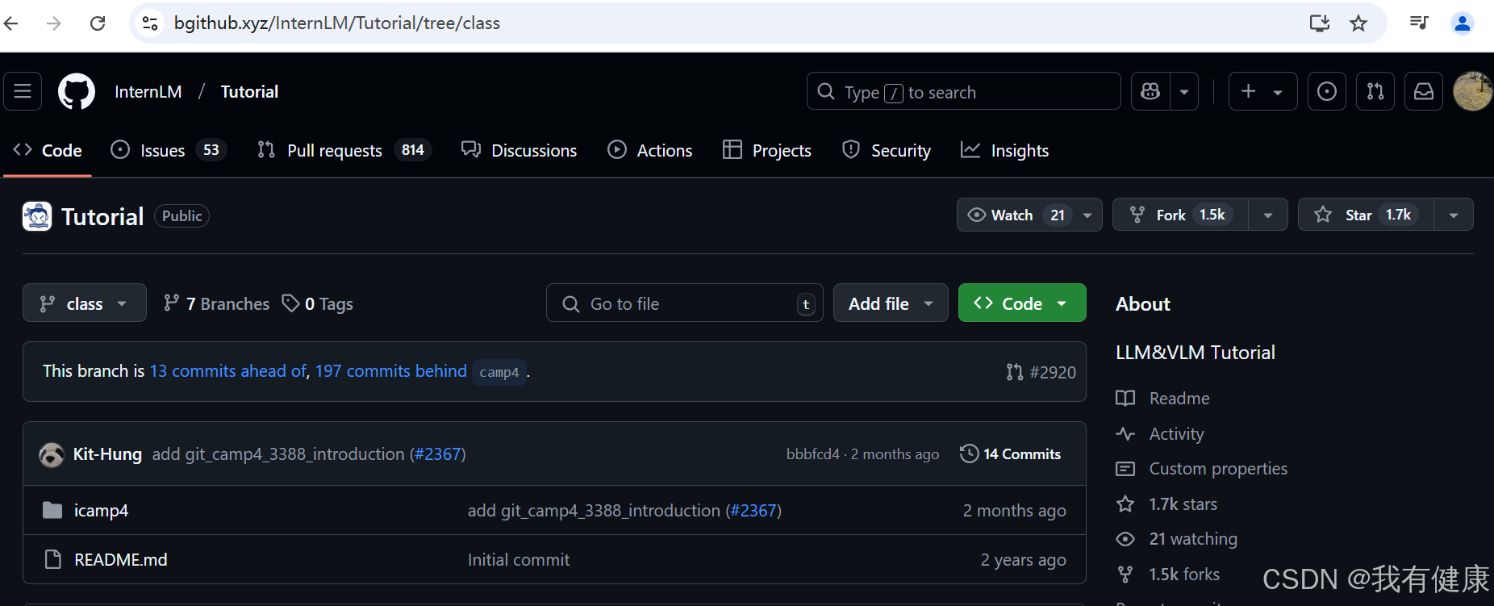Open the Initial commit message link
Viewport: 1494px width, 606px height.
[519, 560]
